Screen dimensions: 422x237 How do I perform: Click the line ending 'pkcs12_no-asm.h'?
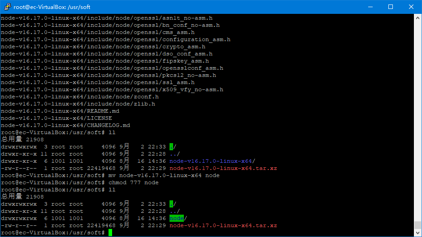pos(109,75)
